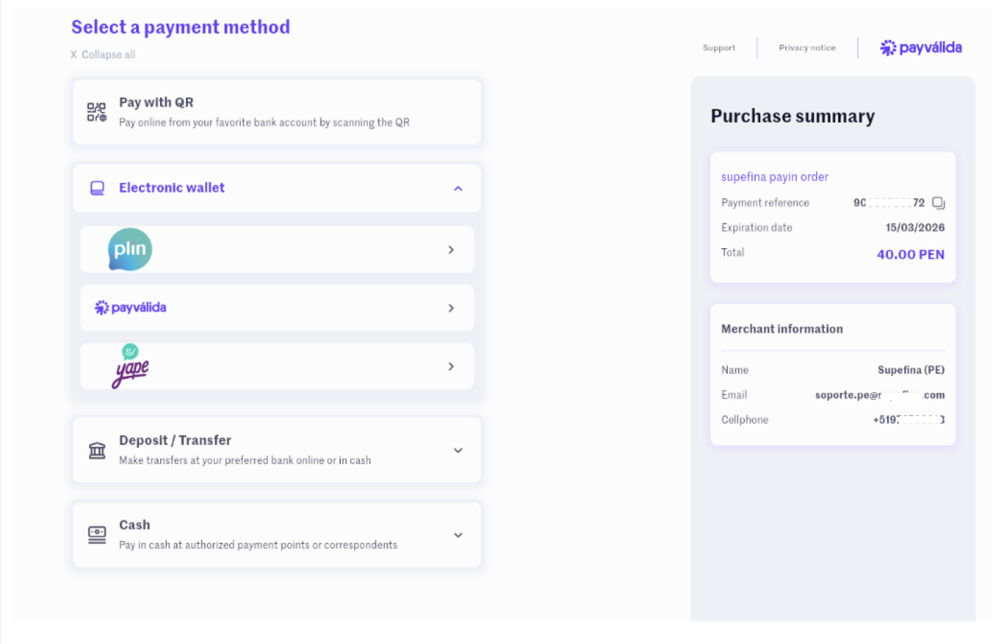Click the QR code icon
1007x644 pixels.
(x=96, y=112)
